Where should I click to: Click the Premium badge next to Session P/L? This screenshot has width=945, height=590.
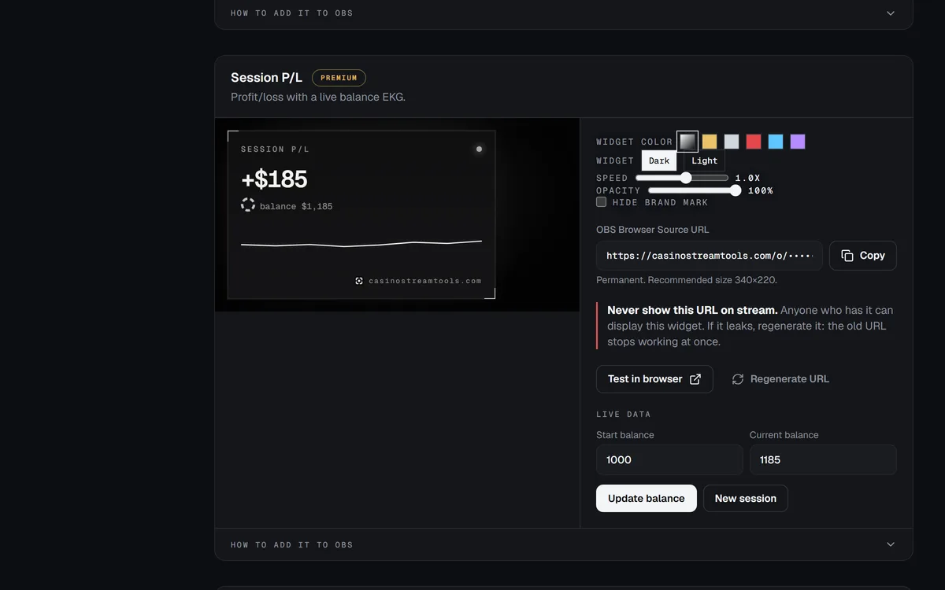pyautogui.click(x=339, y=78)
